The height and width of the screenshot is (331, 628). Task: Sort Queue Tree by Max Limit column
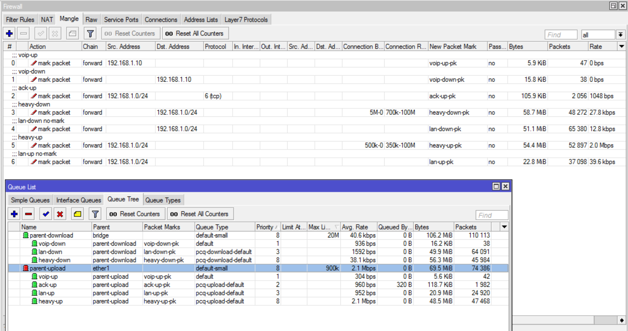(323, 227)
